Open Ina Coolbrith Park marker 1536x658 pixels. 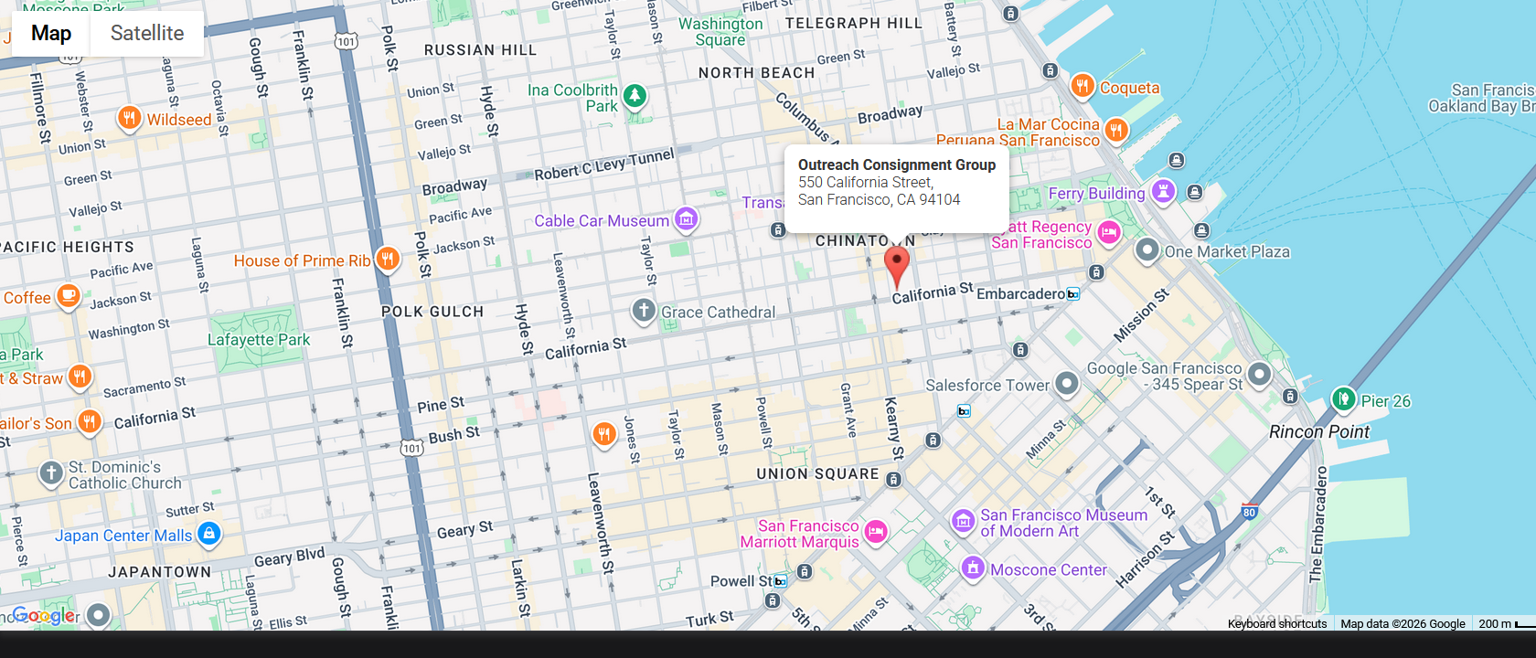coord(635,96)
